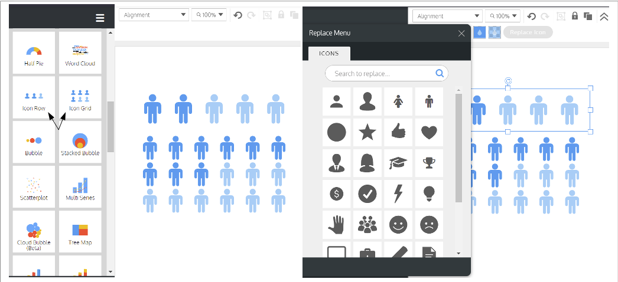Click the Replace Menu scrollbar thumb
This screenshot has height=282, width=618.
tap(458, 148)
